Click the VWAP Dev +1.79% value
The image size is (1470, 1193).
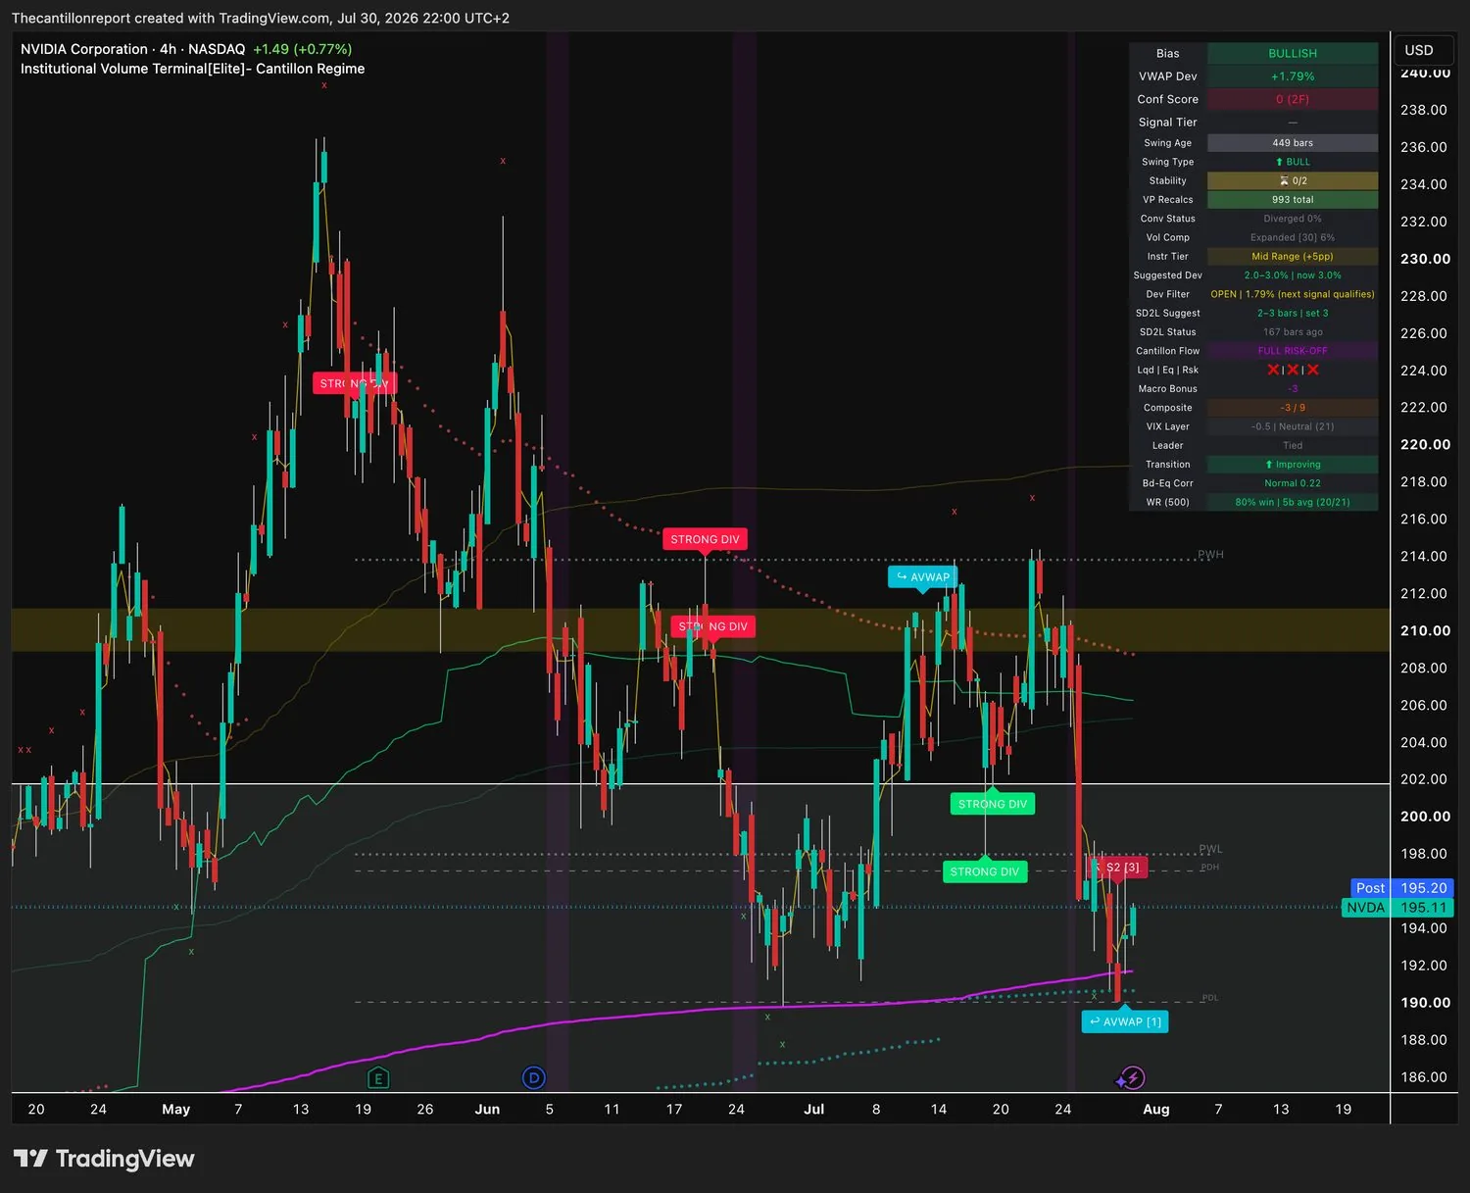tap(1293, 76)
